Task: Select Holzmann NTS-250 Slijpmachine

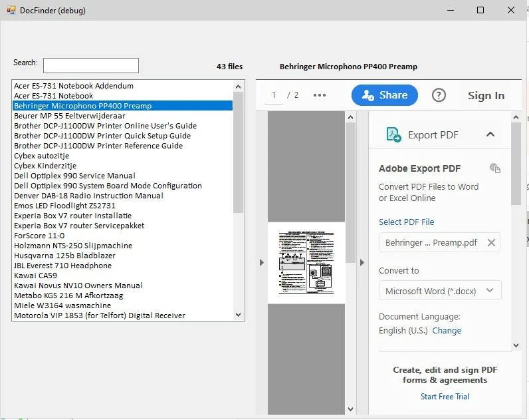Action: 122,246
